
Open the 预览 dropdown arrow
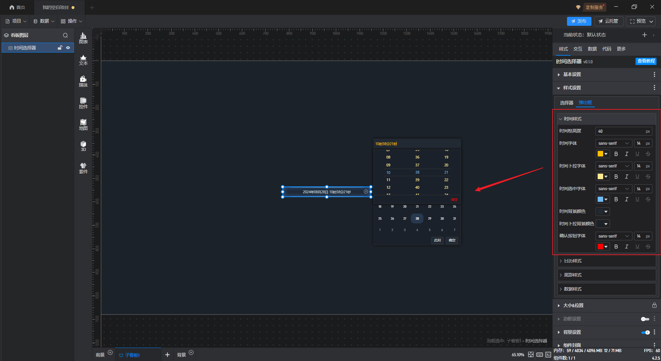[x=651, y=21]
